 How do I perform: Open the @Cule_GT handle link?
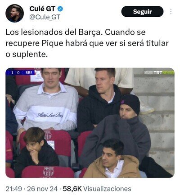tap(45, 17)
